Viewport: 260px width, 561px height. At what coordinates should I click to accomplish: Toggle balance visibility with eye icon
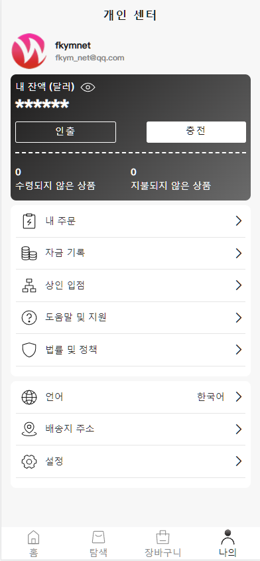point(88,87)
